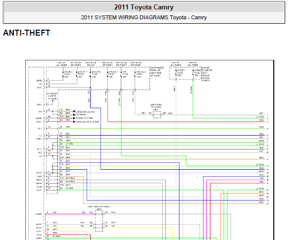301x240 pixels.
Task: Click the "ACT+" pin label
Action: tap(39, 173)
